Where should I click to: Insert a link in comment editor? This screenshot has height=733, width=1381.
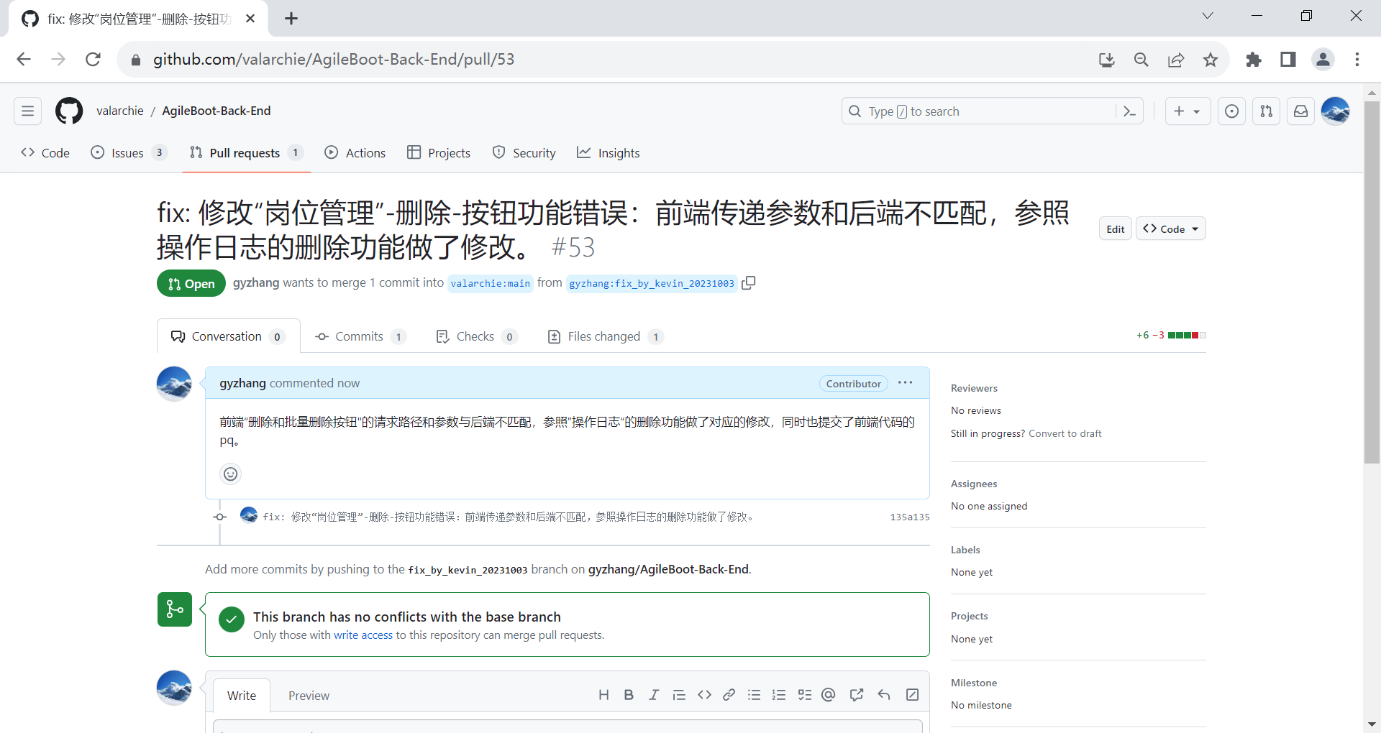coord(729,695)
